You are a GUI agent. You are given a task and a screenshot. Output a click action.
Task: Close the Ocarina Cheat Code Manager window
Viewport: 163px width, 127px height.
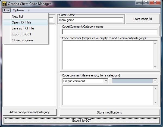(155, 2)
